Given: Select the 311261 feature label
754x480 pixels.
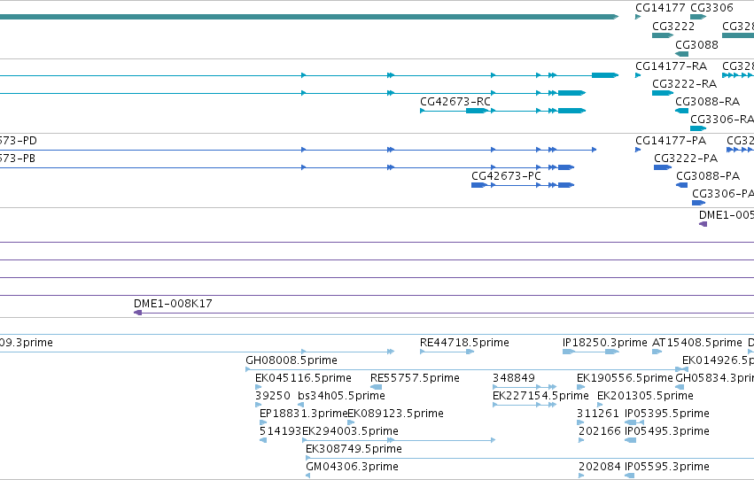Looking at the screenshot, I should [598, 414].
